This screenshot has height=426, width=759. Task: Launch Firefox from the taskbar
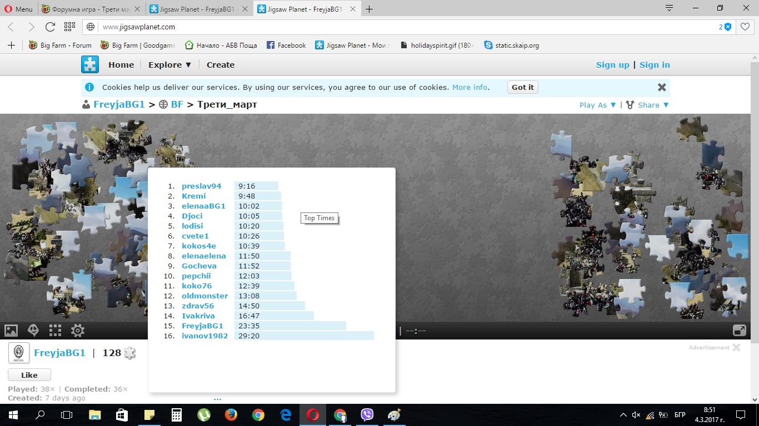pyautogui.click(x=231, y=415)
